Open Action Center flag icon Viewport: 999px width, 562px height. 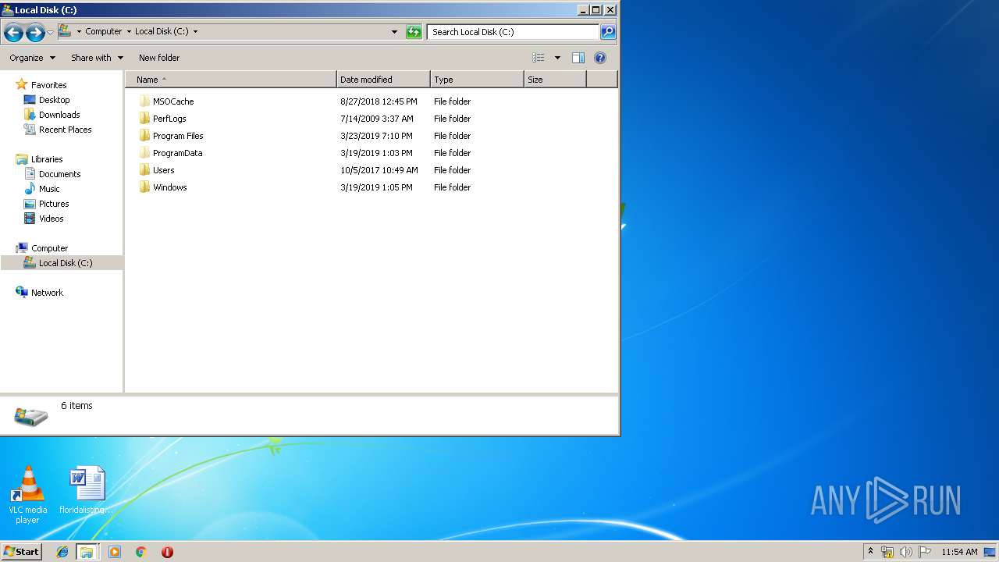[x=925, y=552]
